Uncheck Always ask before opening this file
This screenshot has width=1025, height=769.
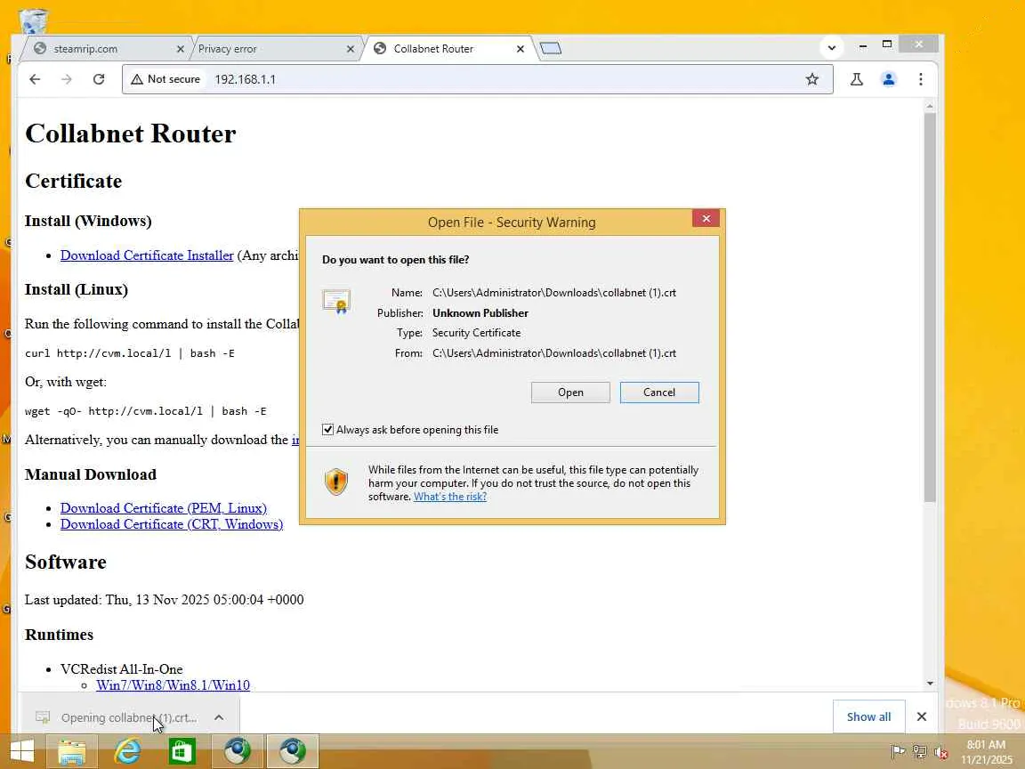tap(327, 430)
